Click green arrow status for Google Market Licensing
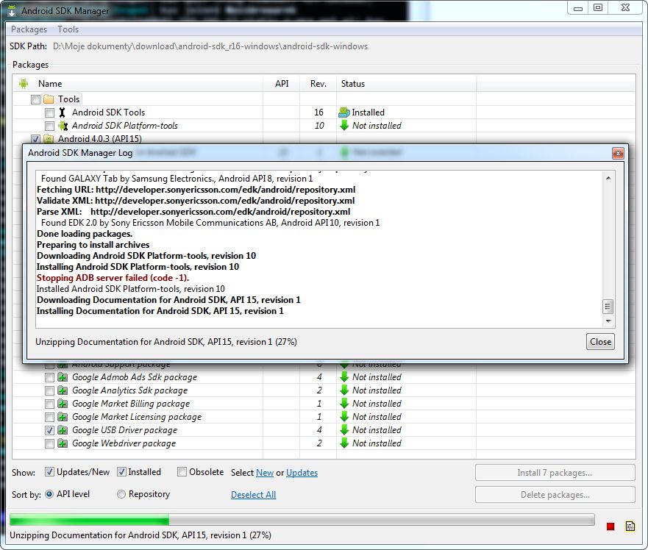The width and height of the screenshot is (648, 550). tap(343, 416)
